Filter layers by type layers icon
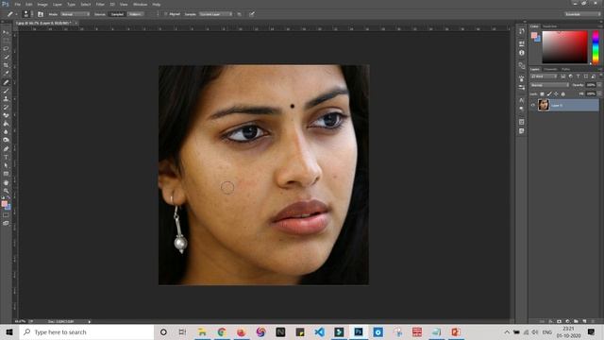The width and height of the screenshot is (604, 340). click(x=578, y=76)
